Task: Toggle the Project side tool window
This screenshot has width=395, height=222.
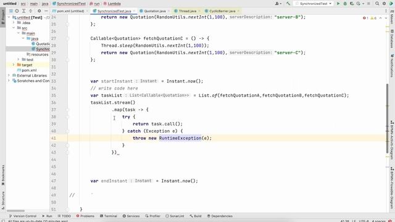Action: 2,17
